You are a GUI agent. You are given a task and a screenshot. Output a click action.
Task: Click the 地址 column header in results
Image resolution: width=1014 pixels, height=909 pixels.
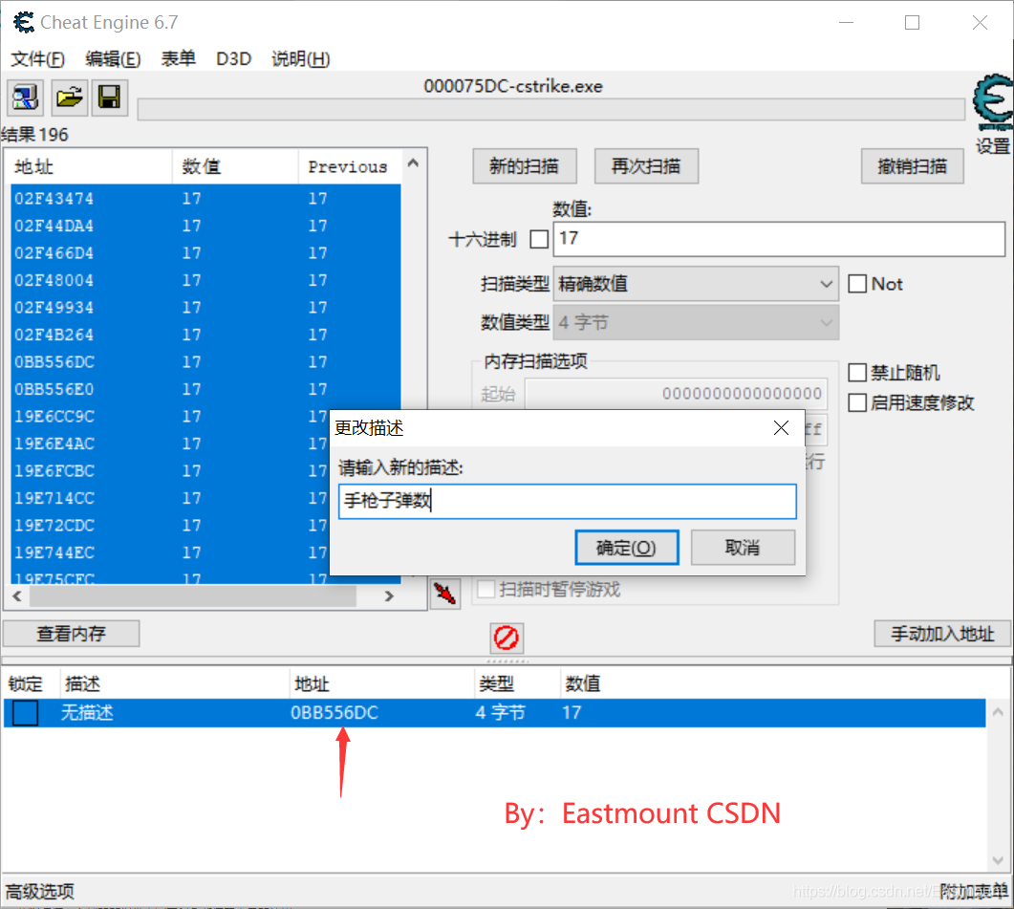point(89,166)
